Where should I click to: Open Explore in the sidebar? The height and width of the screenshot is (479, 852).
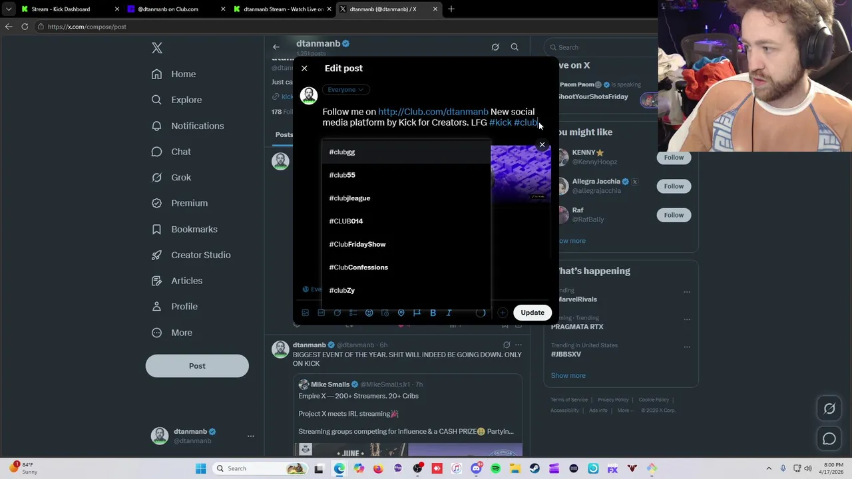tap(176, 100)
